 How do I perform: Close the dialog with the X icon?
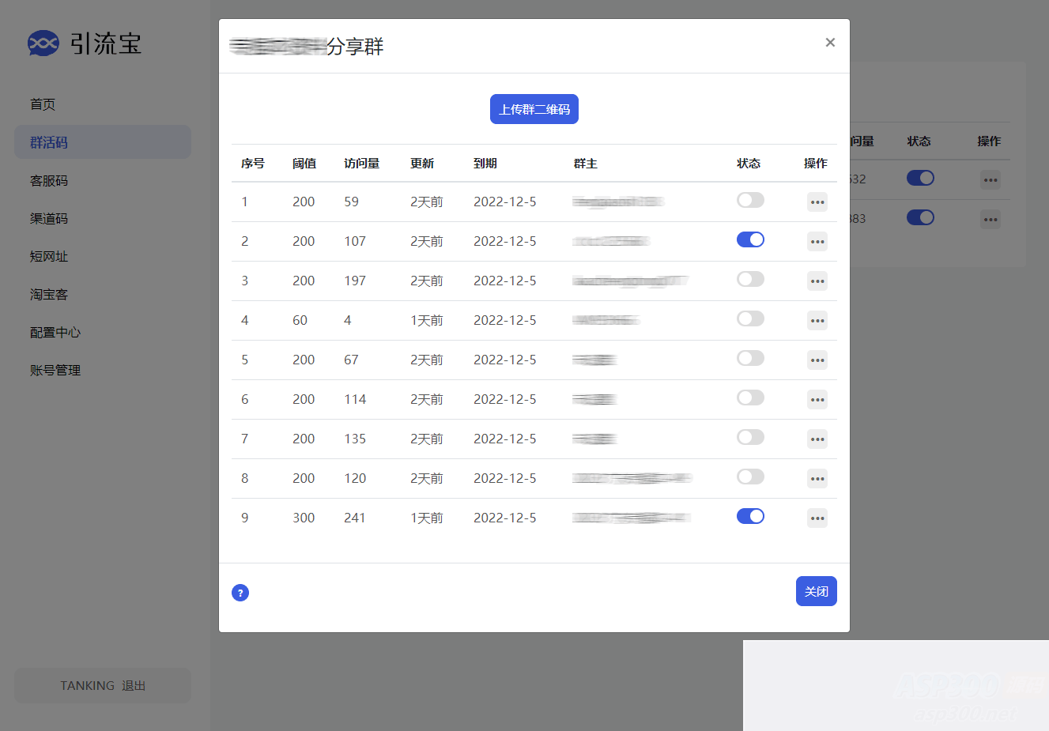point(830,43)
